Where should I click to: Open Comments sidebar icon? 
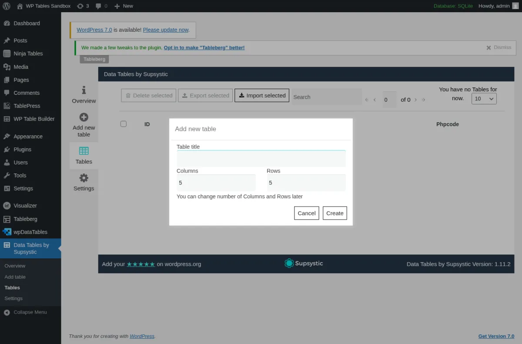coord(7,93)
